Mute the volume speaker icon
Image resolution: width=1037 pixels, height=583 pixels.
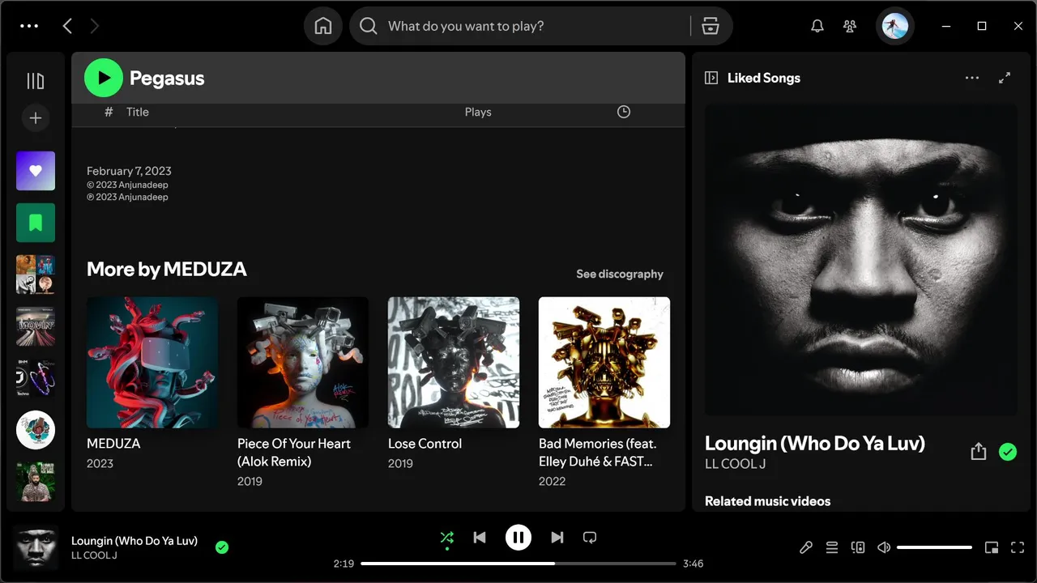pyautogui.click(x=884, y=547)
